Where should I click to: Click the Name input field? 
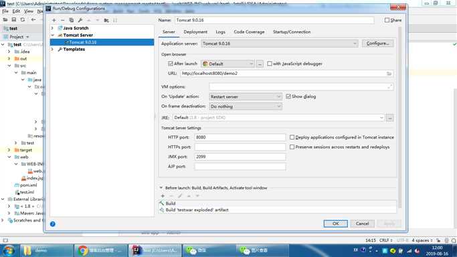pos(274,20)
